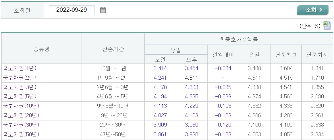Click yearly high value 3.604

286,68
